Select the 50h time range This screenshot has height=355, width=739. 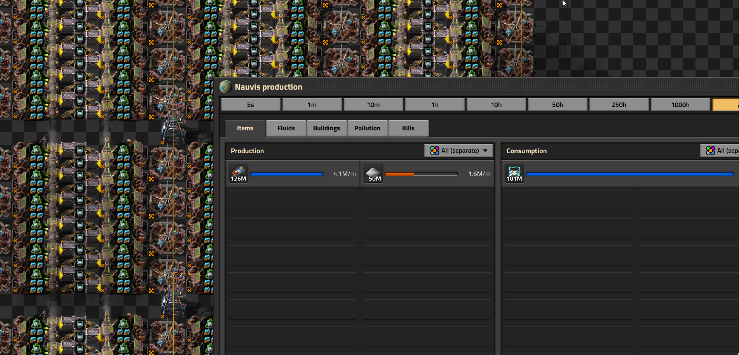click(x=558, y=105)
